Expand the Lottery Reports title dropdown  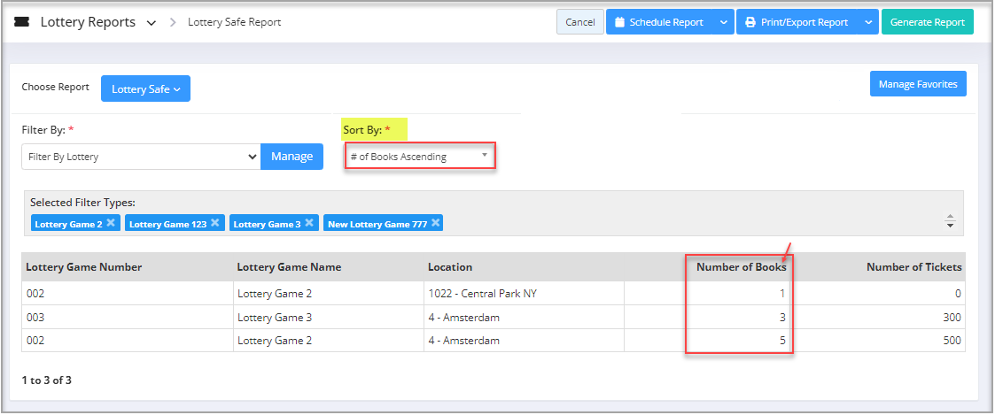(152, 22)
